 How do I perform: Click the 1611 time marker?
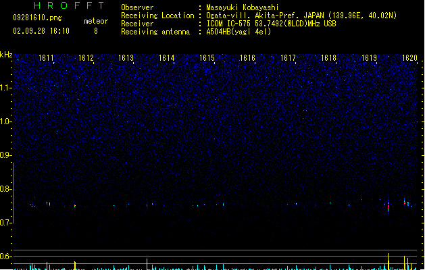point(46,58)
